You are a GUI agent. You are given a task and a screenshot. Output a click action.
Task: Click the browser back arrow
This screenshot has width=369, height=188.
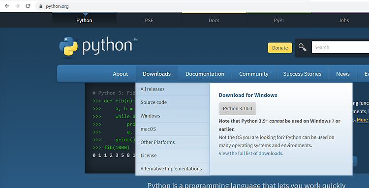tap(7, 6)
